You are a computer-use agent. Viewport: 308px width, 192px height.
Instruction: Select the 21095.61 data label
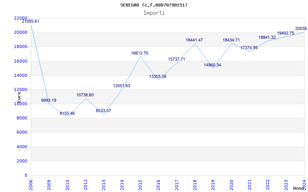tap(30, 22)
